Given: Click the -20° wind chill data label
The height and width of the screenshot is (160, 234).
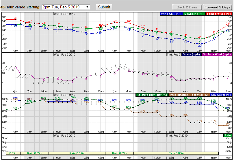Looking at the screenshot, I should pos(200,46).
